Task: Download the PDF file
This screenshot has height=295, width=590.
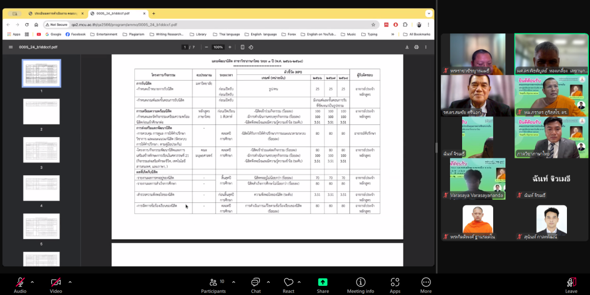Action: pos(407,47)
